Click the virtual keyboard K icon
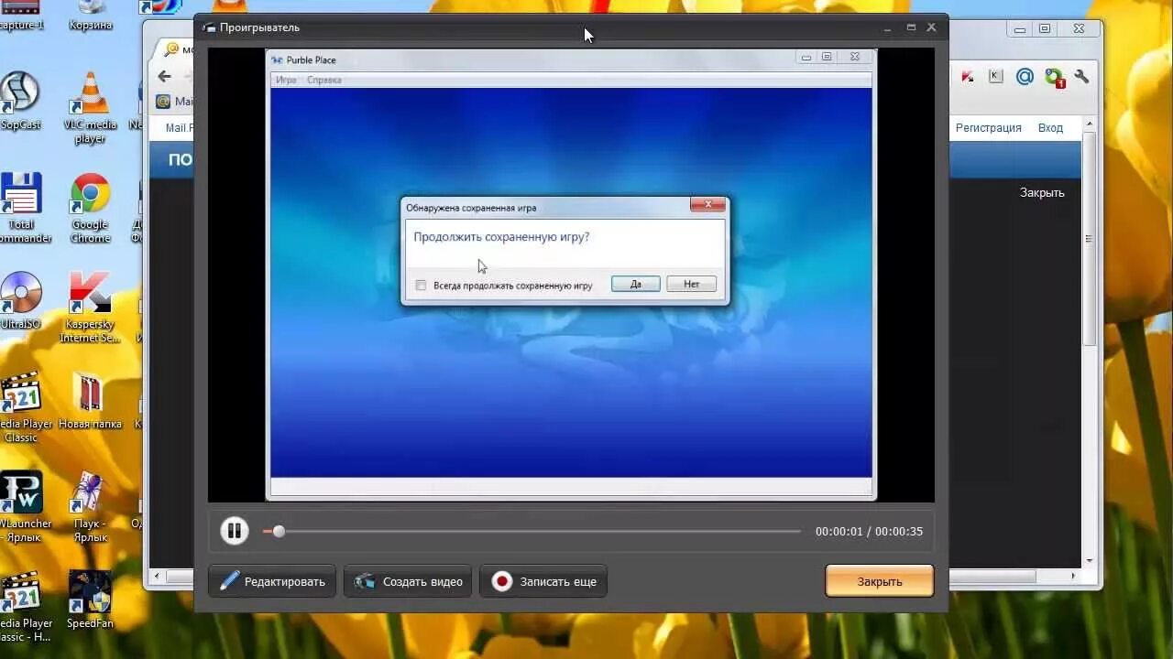 tap(996, 77)
